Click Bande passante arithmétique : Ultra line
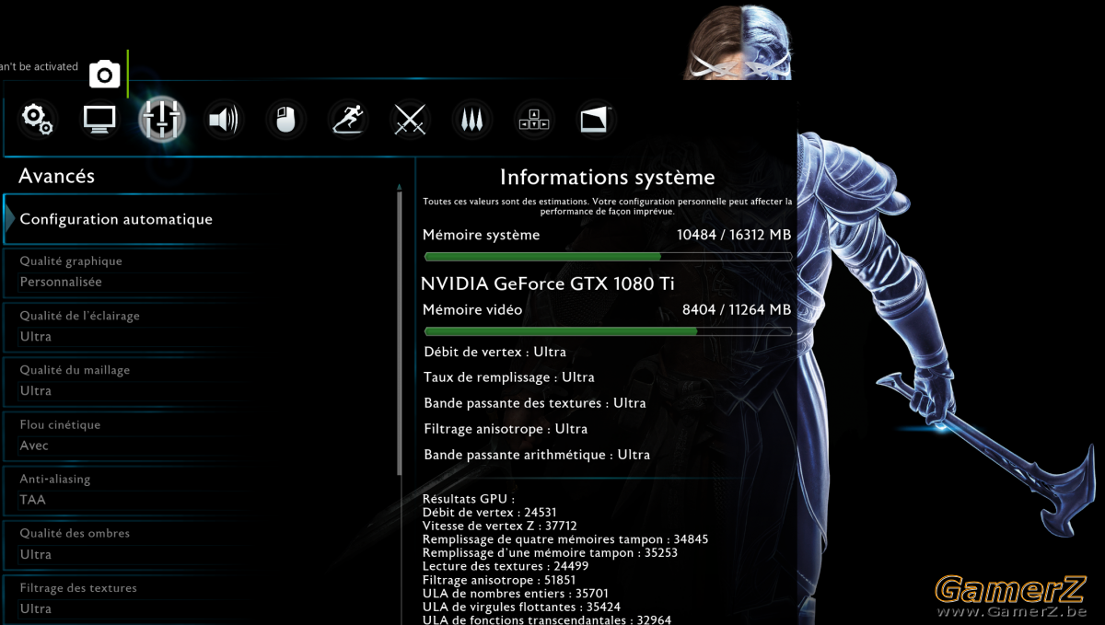Viewport: 1105px width, 625px height. pos(537,455)
